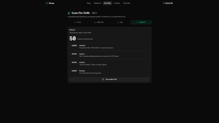
Task: Click the 50 resilience score number
Action: coord(73,39)
